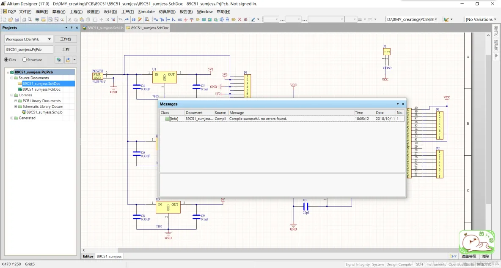Click the Redo arrow icon

127,19
